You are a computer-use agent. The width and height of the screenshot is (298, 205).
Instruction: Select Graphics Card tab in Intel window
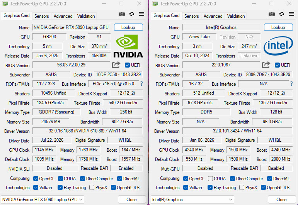(x=167, y=15)
